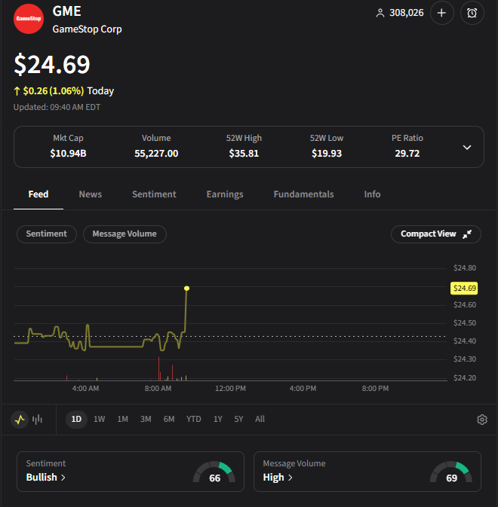Open the Sentiment tab
This screenshot has width=498, height=507.
click(x=154, y=194)
